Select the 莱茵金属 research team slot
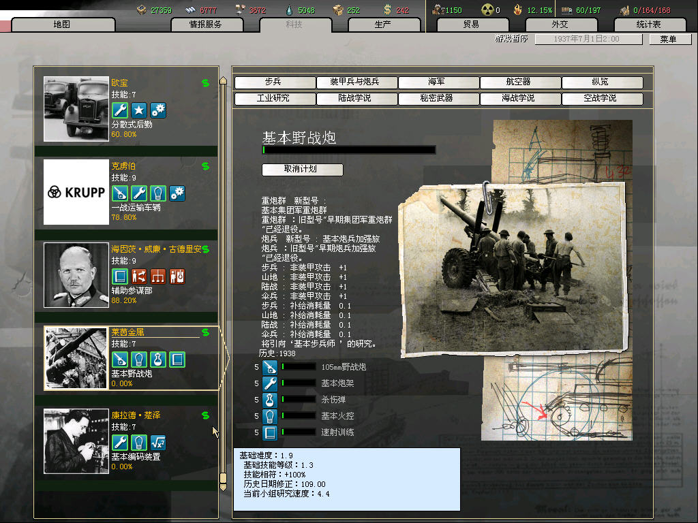This screenshot has width=698, height=523. tap(131, 358)
